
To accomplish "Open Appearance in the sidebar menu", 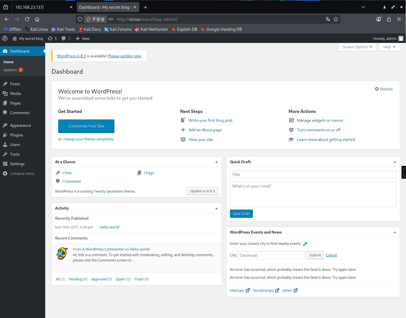I will point(20,125).
